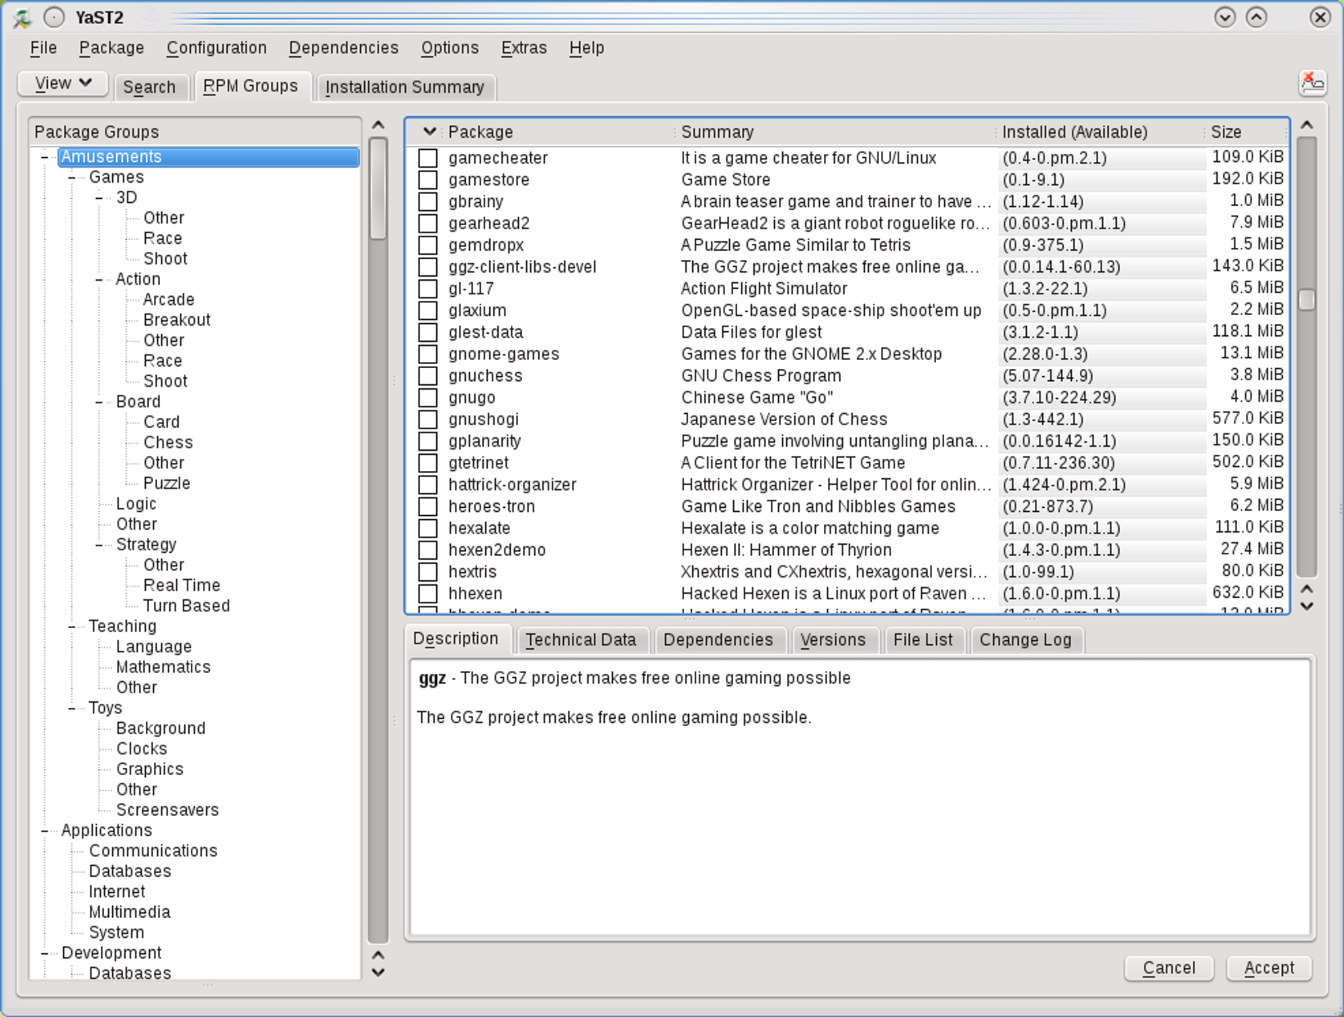Open the Dependencies details tab
The image size is (1344, 1017).
(718, 639)
